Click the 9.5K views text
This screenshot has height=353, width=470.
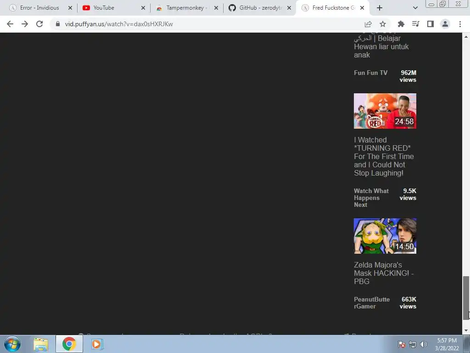click(408, 194)
